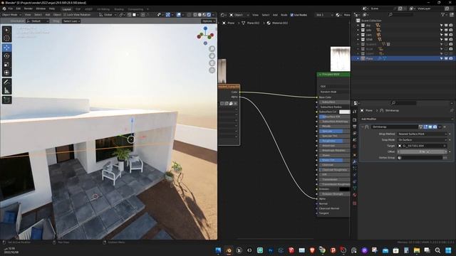The height and width of the screenshot is (256, 456).
Task: Select the Transform tool
Action: [6, 73]
